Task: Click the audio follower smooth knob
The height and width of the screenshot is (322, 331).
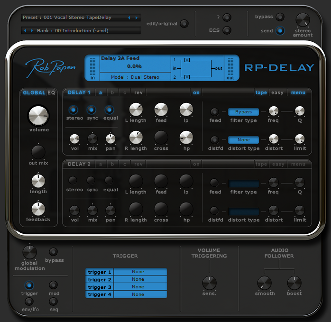Action: tap(264, 283)
